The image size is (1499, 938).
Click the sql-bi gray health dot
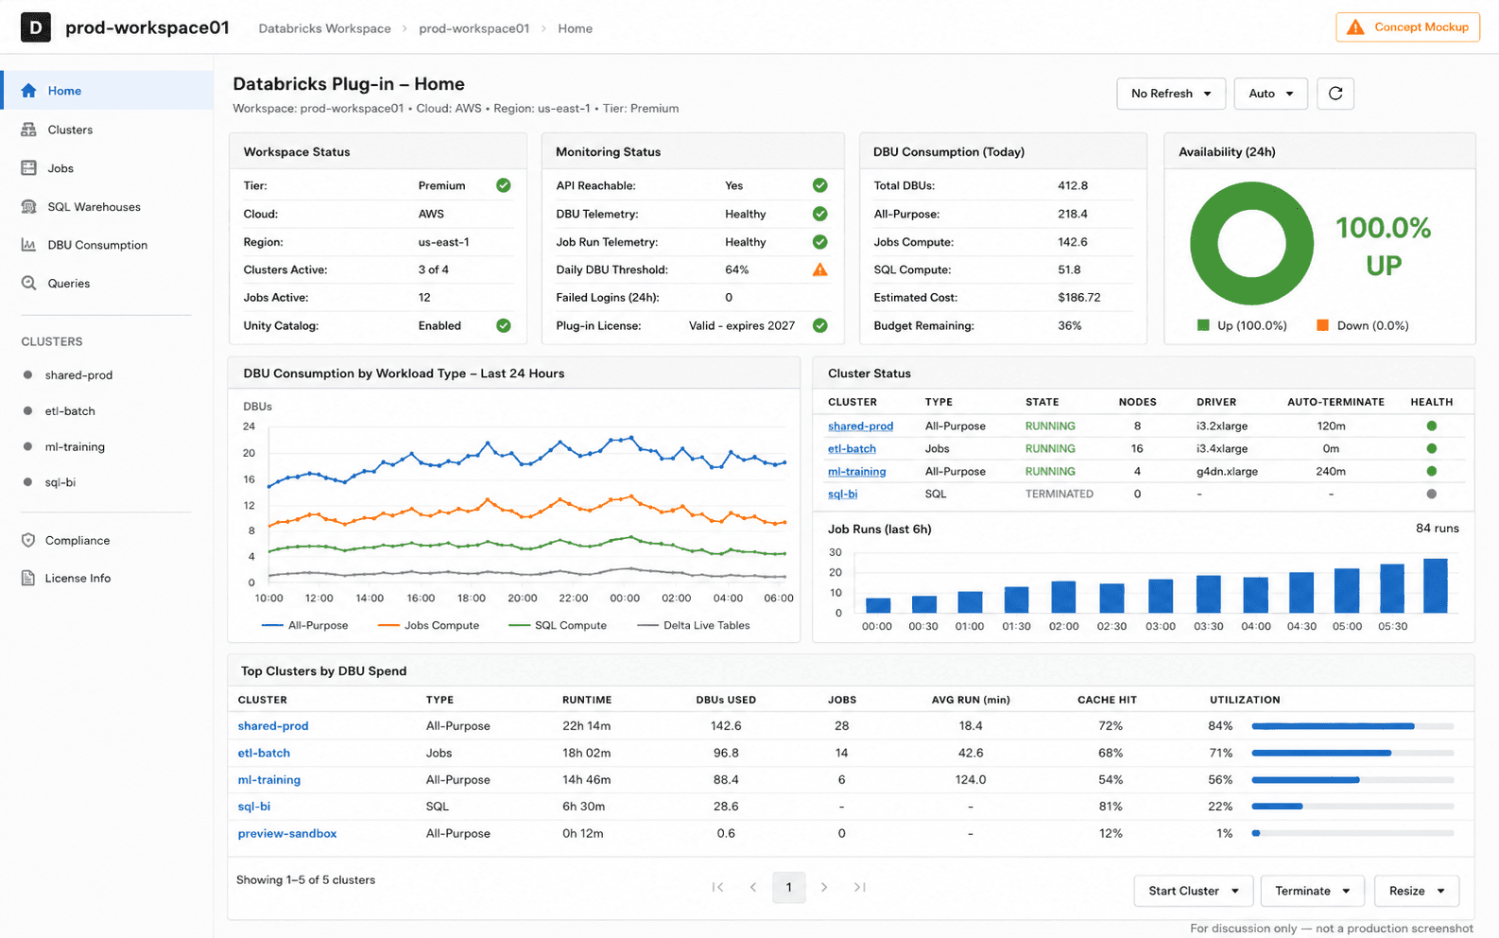tap(1432, 494)
